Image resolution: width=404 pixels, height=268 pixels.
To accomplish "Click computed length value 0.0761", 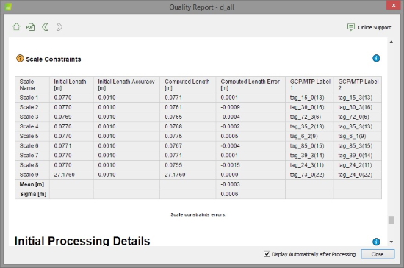I will click(173, 107).
